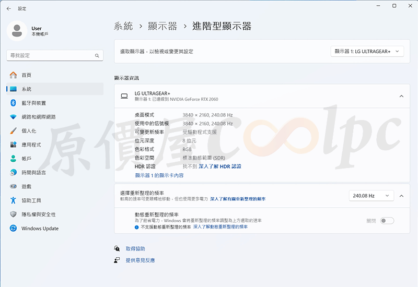The height and width of the screenshot is (287, 418).
Task: Click the accessibility figure icon for 協助工具
Action: [x=13, y=200]
